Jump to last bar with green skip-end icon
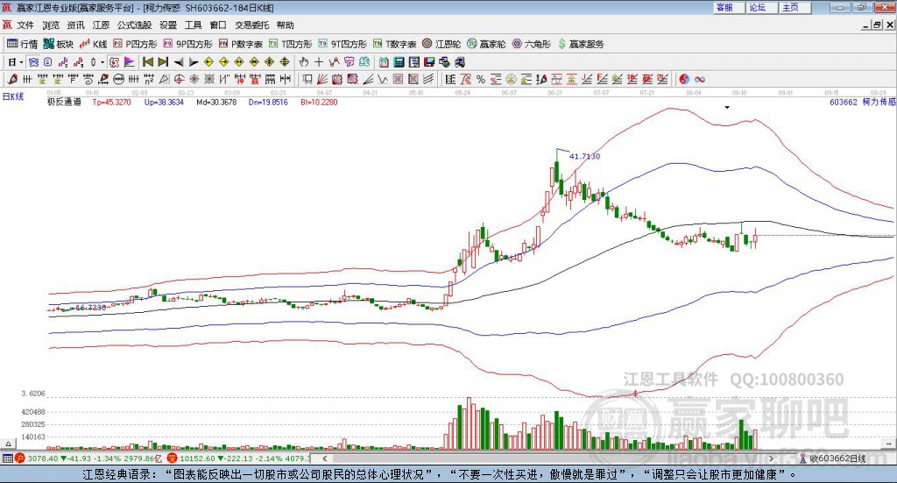Image resolution: width=897 pixels, height=483 pixels. pos(163,62)
